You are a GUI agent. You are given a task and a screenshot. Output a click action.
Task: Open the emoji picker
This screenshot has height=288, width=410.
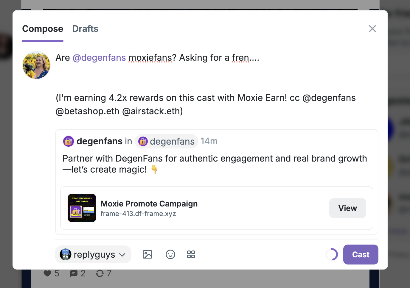tap(170, 254)
